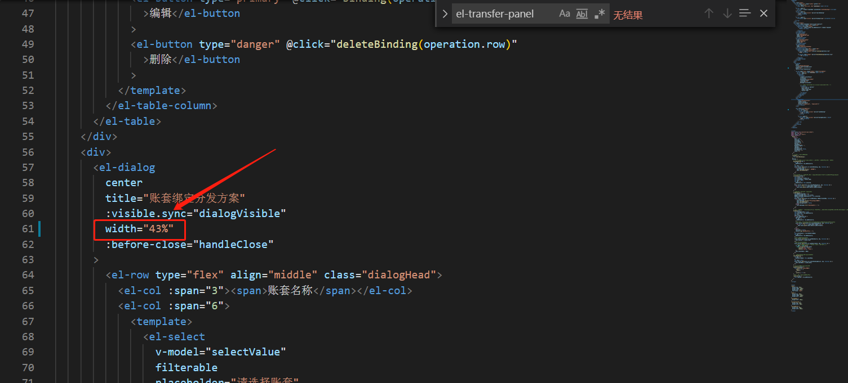Toggle Find in Selection icon
Viewport: 848px width, 383px height.
[745, 13]
